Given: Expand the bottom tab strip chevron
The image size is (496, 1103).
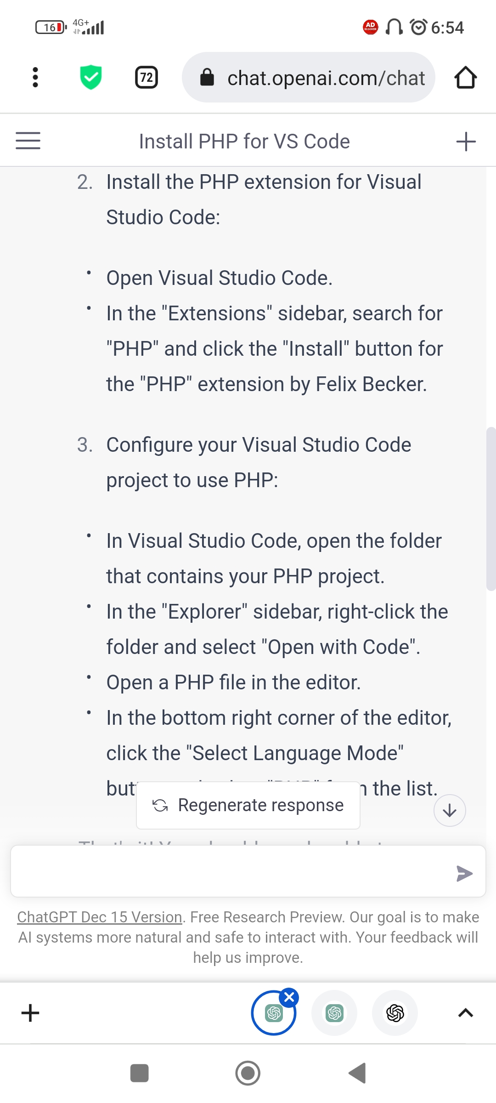Looking at the screenshot, I should coord(466,1013).
